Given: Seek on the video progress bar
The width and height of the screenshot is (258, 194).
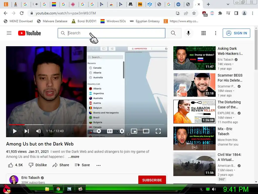Looking at the screenshot, I should [87, 125].
